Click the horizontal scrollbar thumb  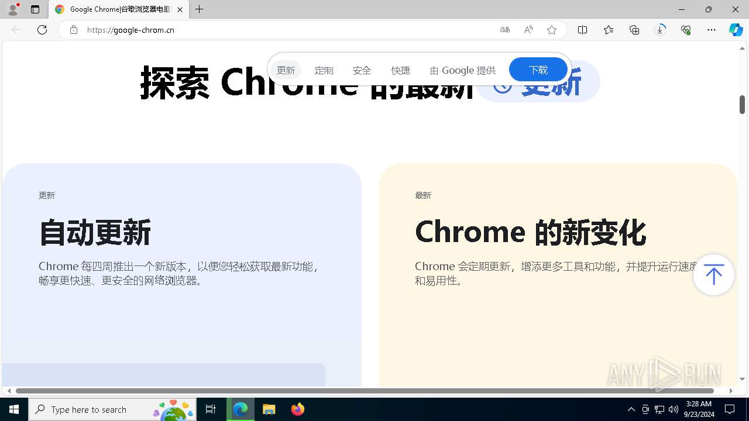pyautogui.click(x=365, y=391)
